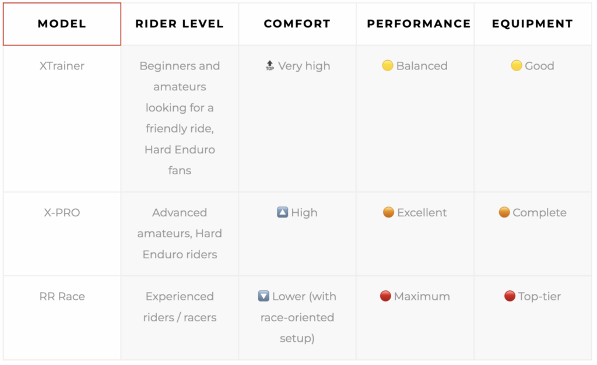597x365 pixels.
Task: Click the yellow circle next to Good
Action: (x=516, y=65)
